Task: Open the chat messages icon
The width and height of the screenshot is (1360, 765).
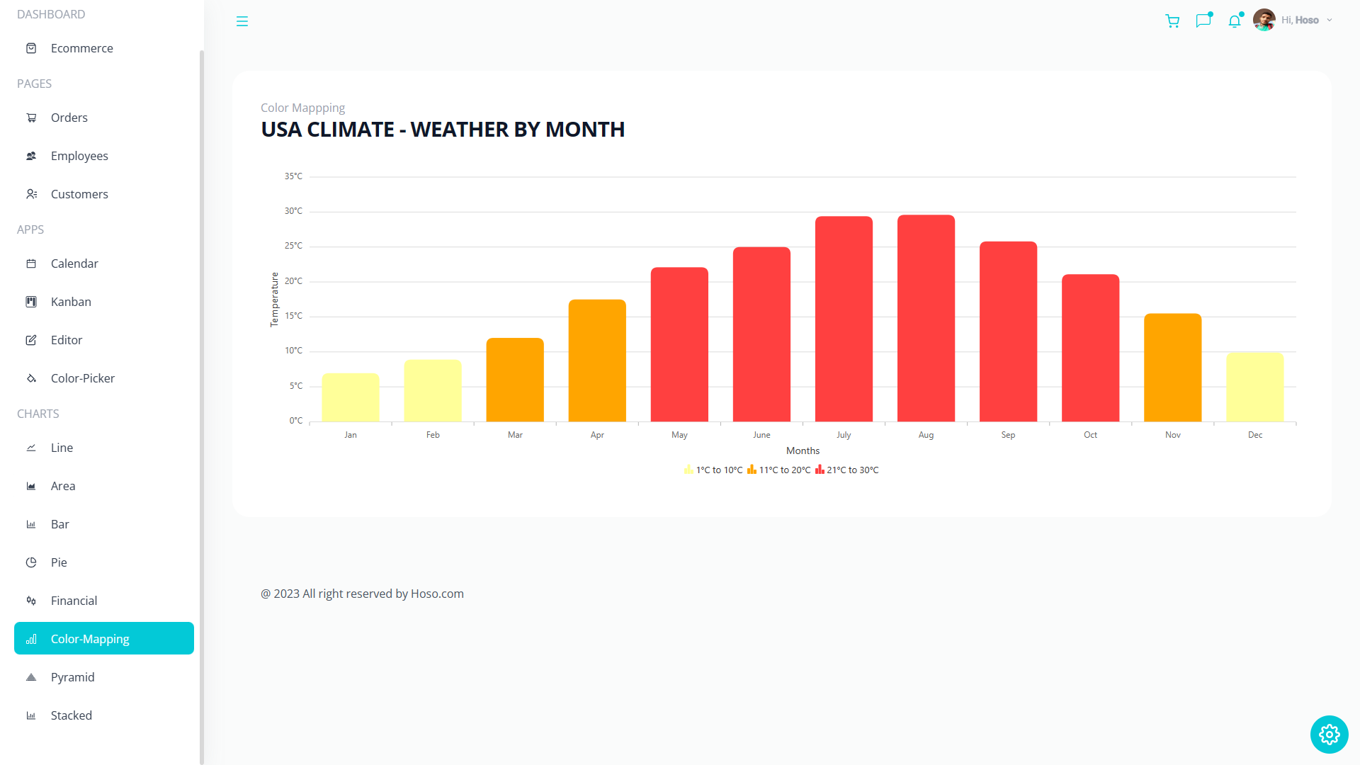Action: point(1203,21)
